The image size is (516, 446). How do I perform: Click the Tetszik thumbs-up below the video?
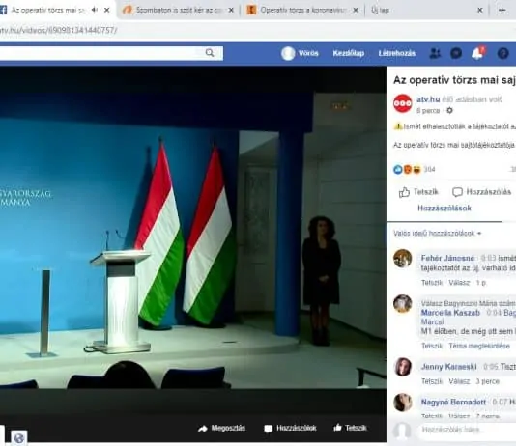point(337,428)
